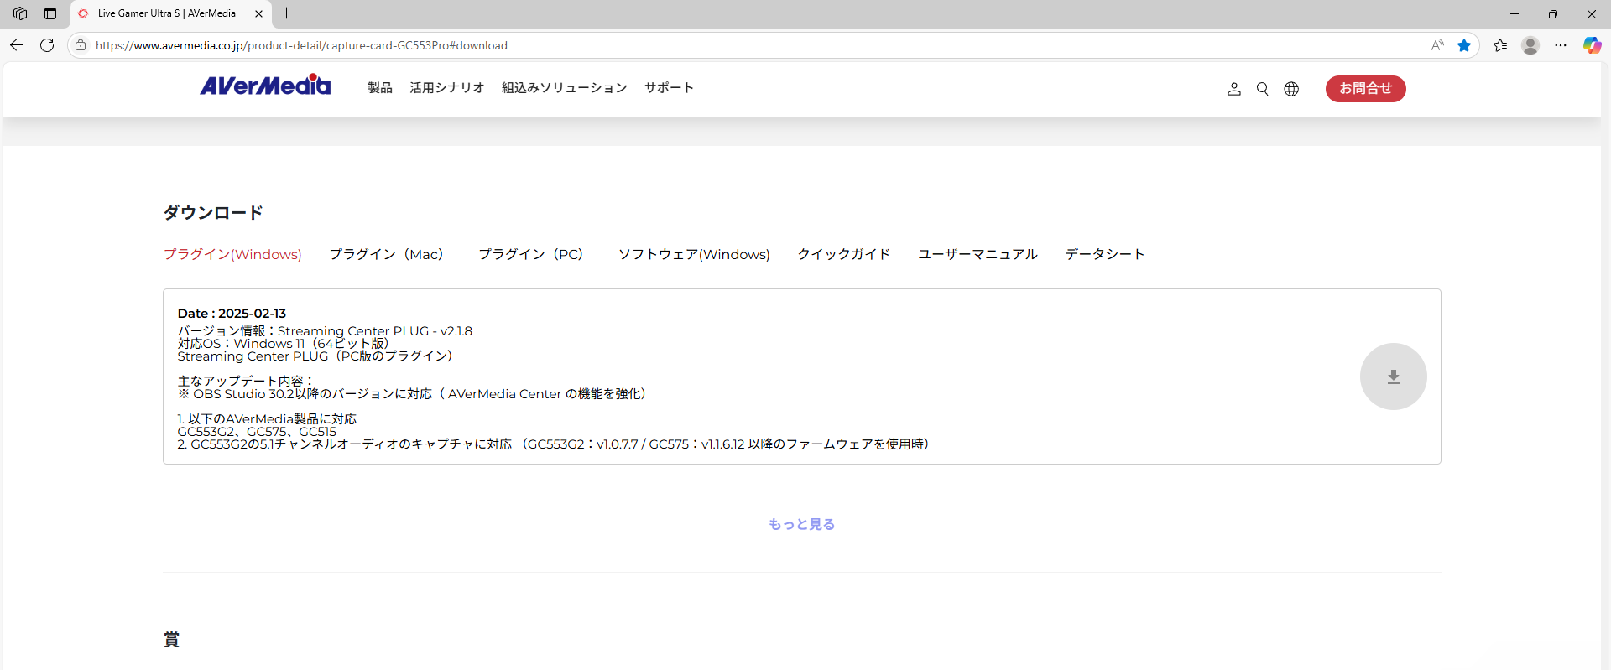Open site search magnifier icon
This screenshot has width=1611, height=670.
click(1262, 89)
